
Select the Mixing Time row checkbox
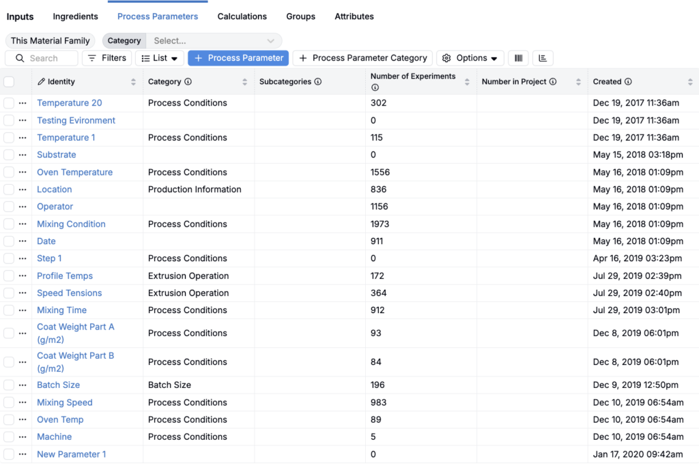9,310
